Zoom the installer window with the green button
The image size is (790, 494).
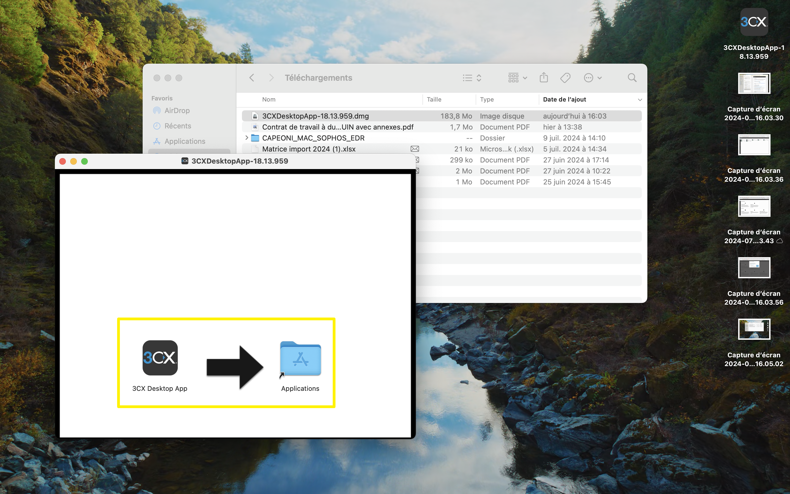(84, 161)
